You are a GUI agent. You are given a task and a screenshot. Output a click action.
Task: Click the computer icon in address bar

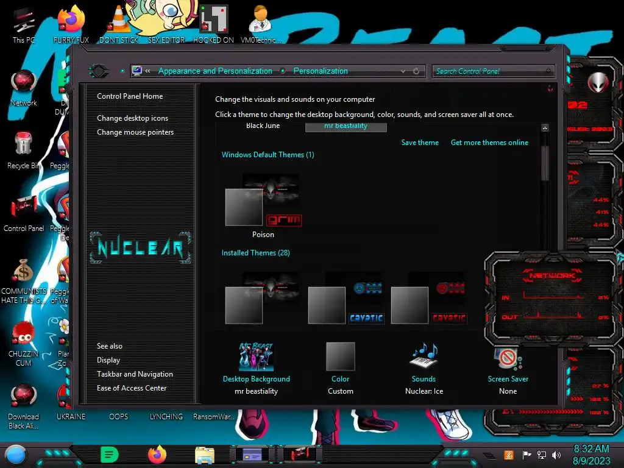pyautogui.click(x=137, y=71)
